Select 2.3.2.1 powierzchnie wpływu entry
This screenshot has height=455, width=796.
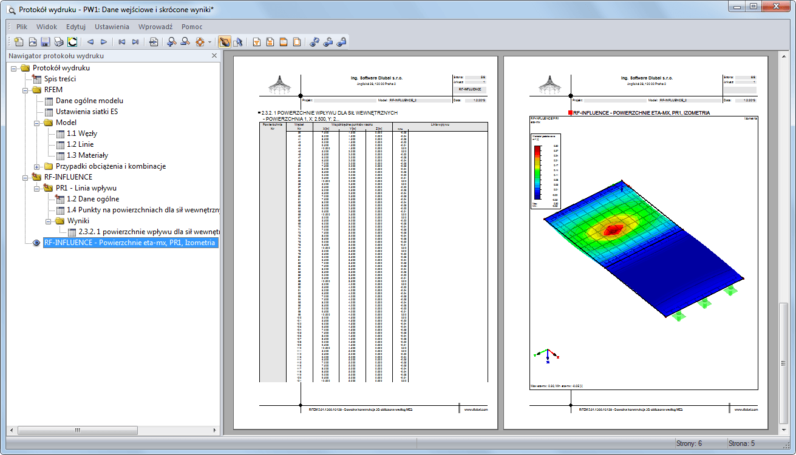click(149, 232)
